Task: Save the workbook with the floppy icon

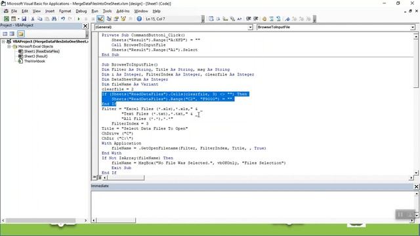Action: coord(24,19)
